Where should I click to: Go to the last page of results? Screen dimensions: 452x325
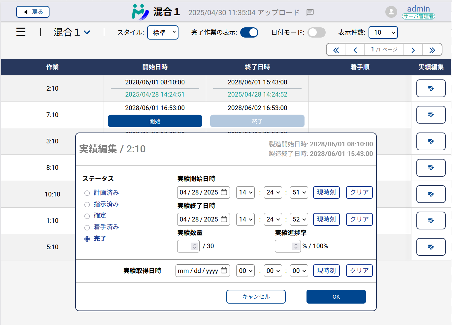click(x=432, y=50)
